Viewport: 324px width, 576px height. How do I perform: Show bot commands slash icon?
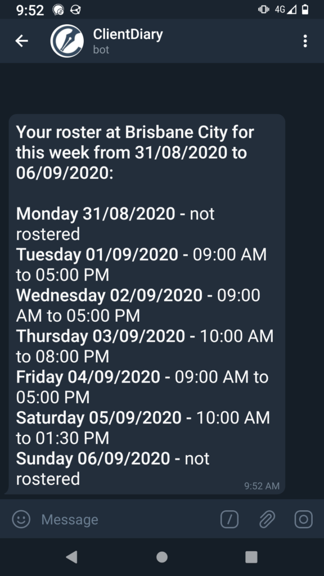[229, 519]
